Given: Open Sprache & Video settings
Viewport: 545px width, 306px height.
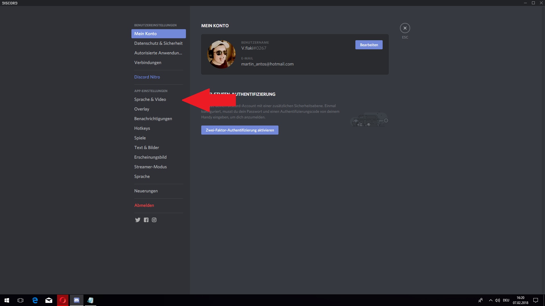Looking at the screenshot, I should pos(158,99).
